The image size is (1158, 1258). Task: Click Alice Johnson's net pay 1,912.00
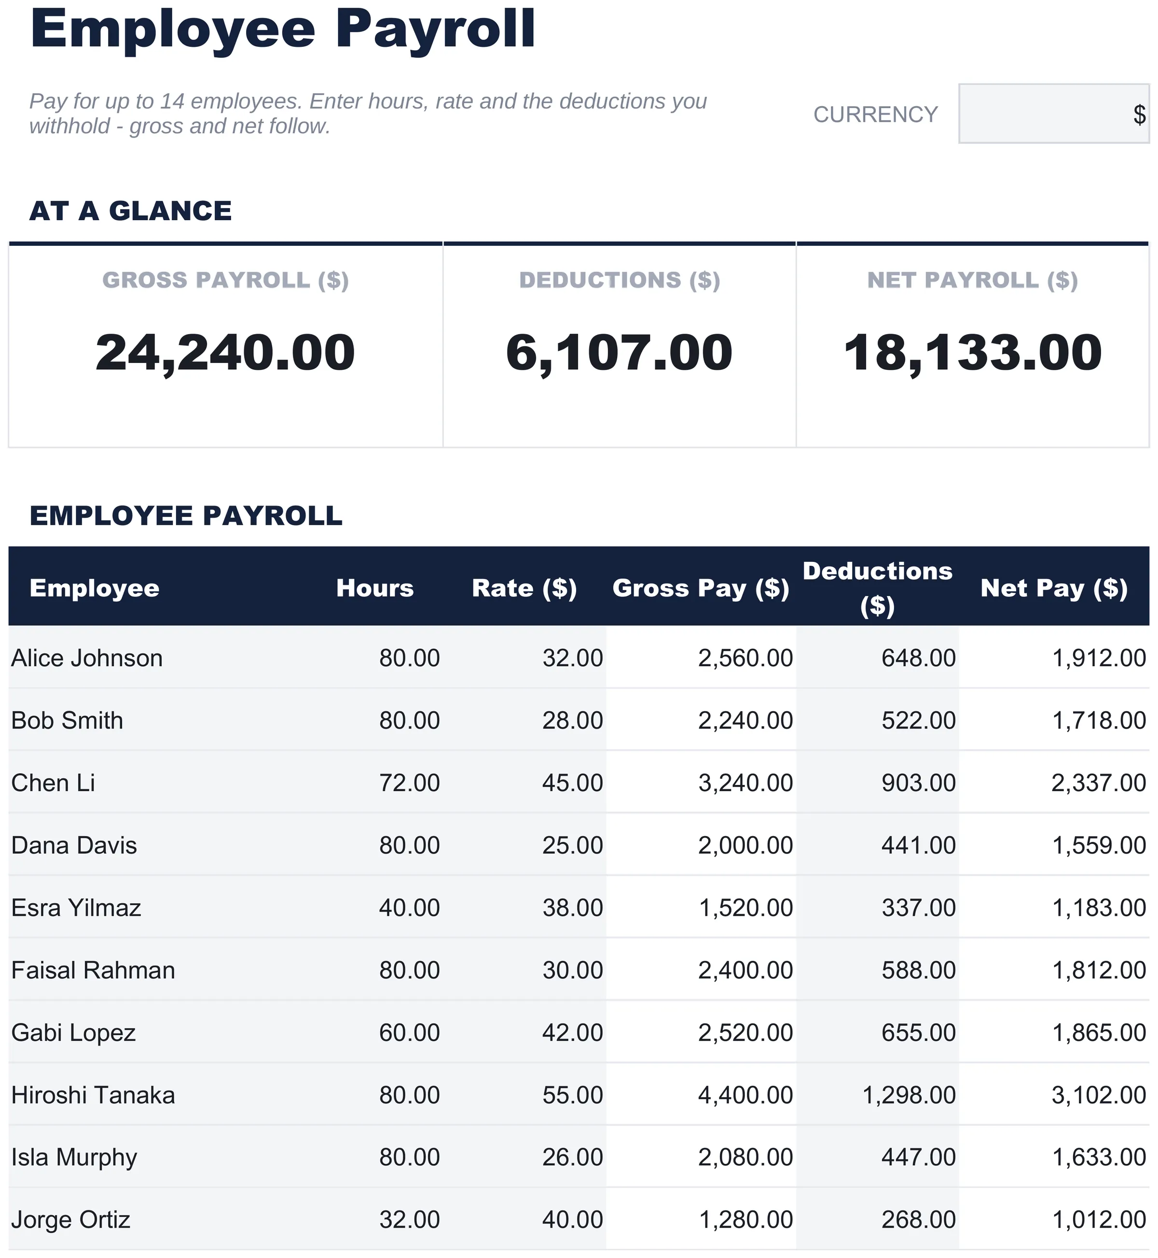tap(1099, 658)
